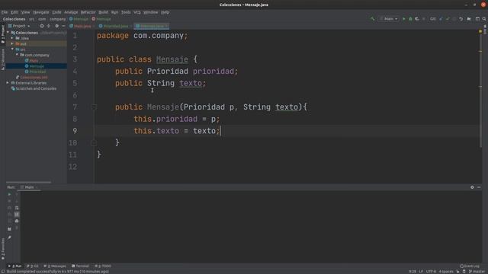Open the Navigate menu
The height and width of the screenshot is (274, 488).
[41, 12]
